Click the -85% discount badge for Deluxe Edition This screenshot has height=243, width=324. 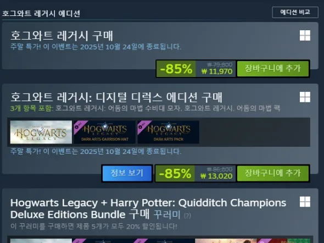(x=175, y=174)
